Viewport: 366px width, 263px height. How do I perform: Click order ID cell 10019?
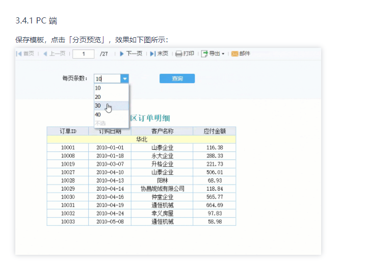[x=68, y=164]
